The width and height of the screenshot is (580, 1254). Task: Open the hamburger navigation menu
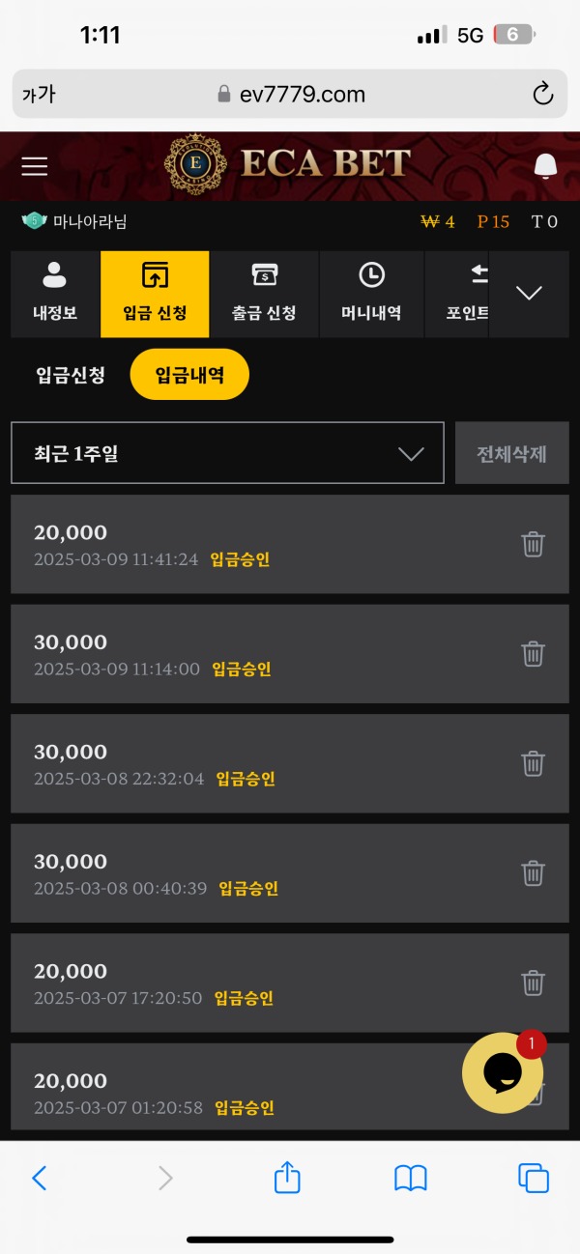click(34, 165)
